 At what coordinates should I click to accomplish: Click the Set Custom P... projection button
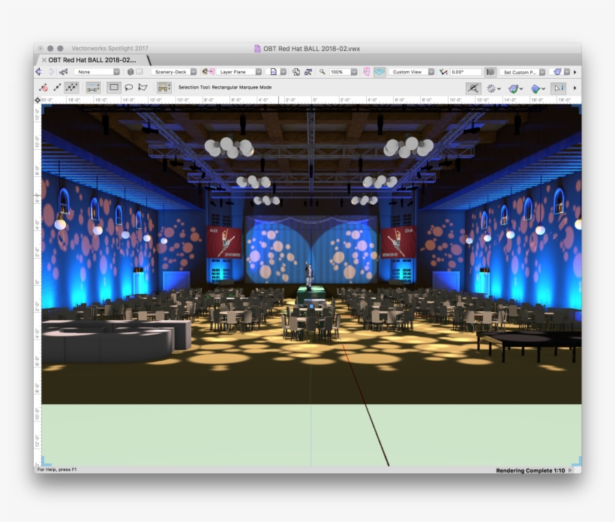click(520, 72)
